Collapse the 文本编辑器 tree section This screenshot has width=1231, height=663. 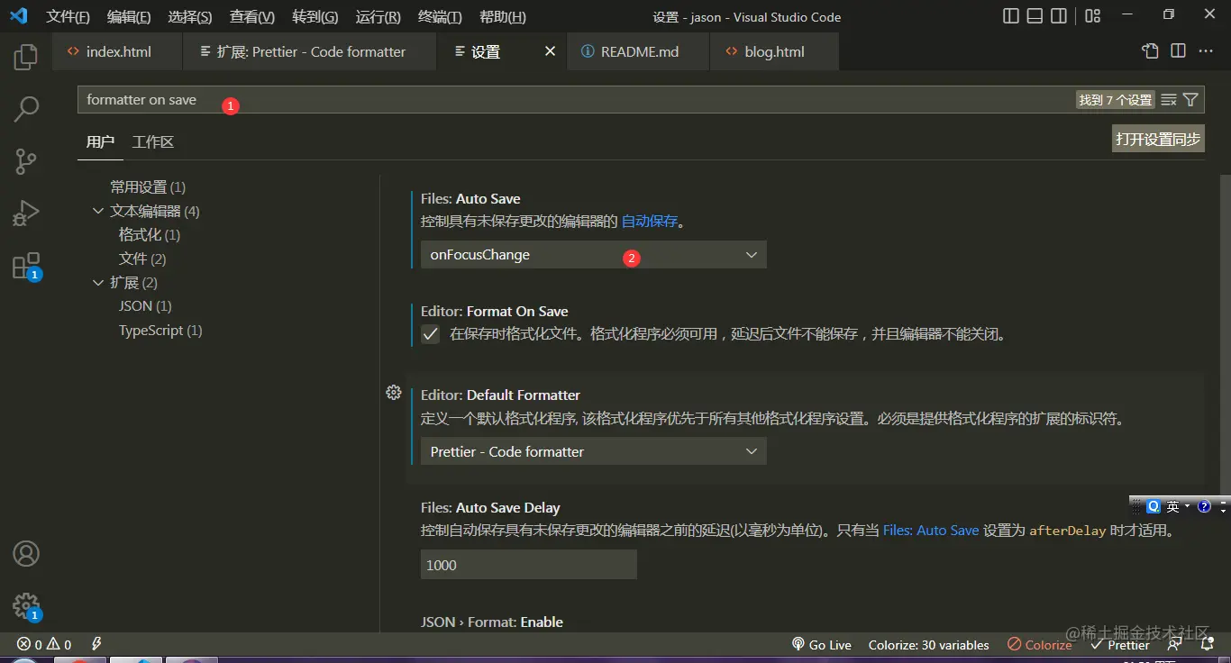(x=98, y=211)
